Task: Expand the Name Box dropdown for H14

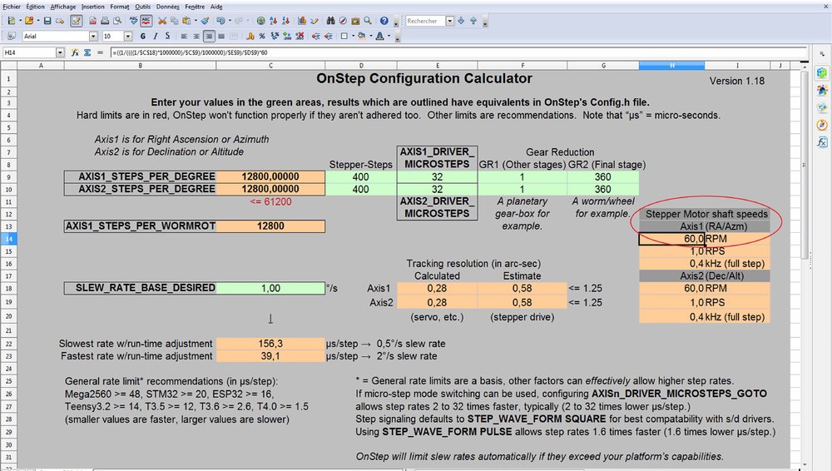Action: (60, 52)
